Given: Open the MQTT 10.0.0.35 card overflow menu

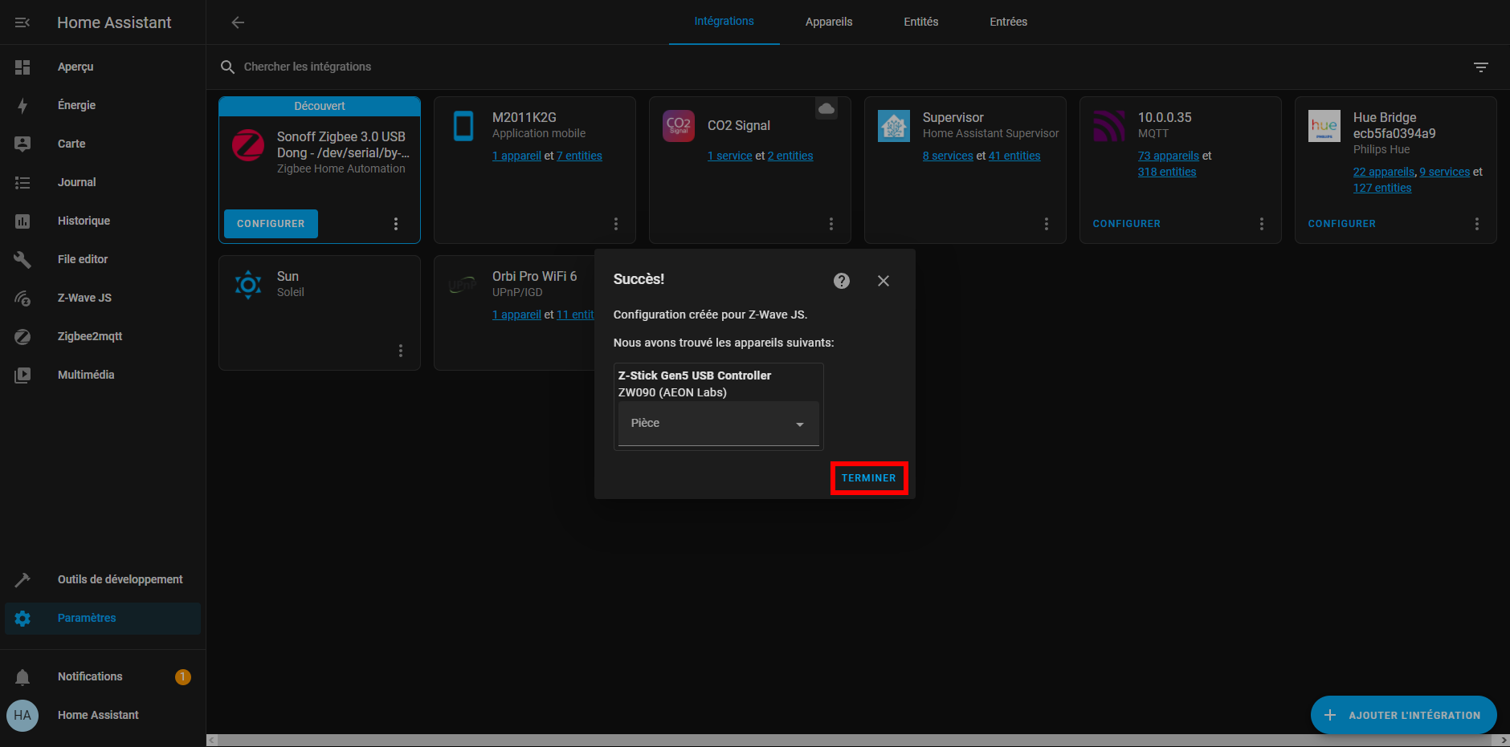Looking at the screenshot, I should click(1262, 224).
